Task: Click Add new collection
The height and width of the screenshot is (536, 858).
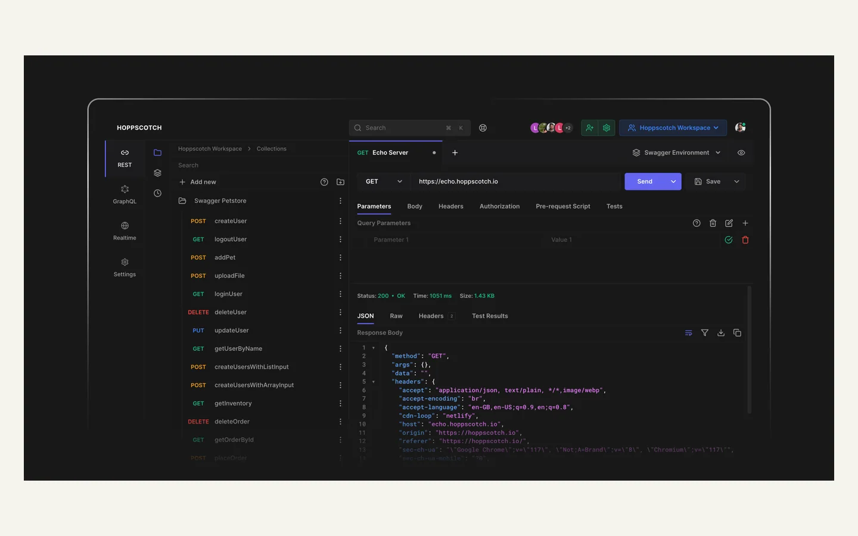Action: (x=197, y=182)
